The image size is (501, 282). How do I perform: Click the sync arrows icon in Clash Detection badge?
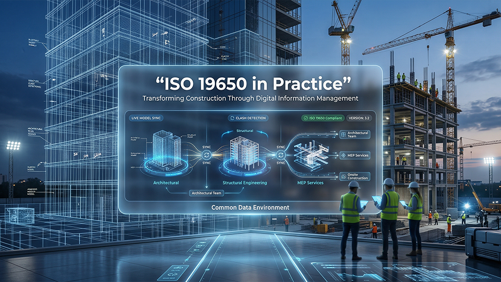(x=231, y=117)
